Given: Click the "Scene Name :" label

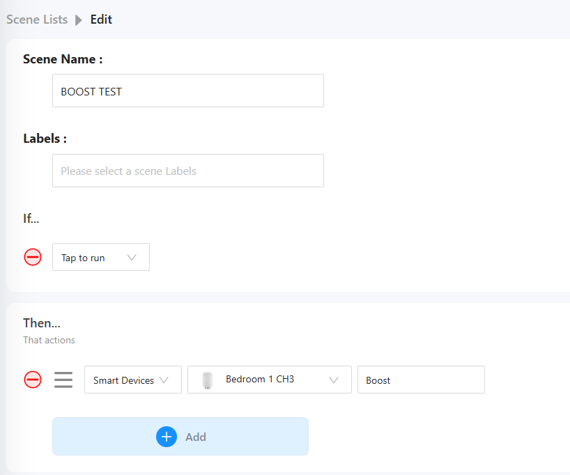Looking at the screenshot, I should 63,59.
